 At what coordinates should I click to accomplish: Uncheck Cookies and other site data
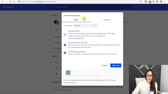65,45
